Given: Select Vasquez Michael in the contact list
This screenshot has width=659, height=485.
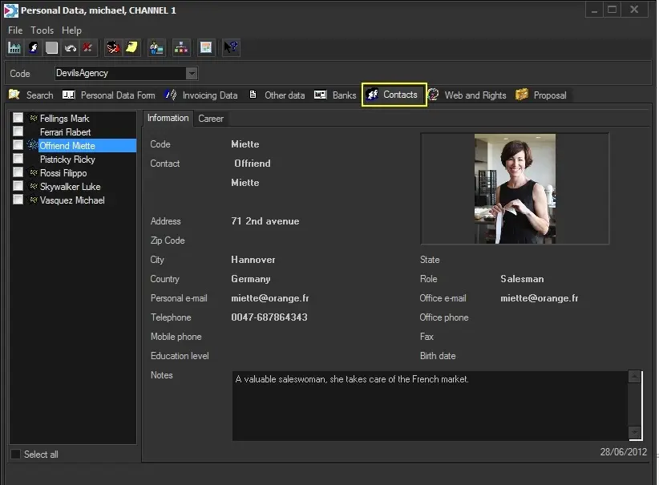Looking at the screenshot, I should (72, 200).
